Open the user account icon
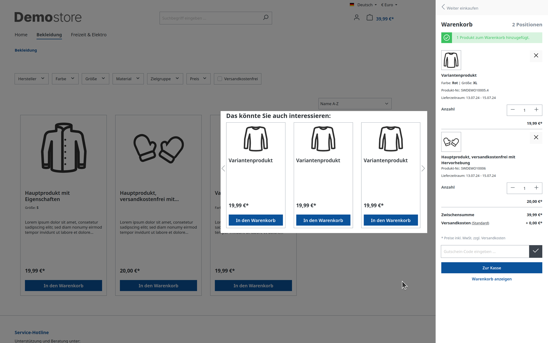Screen dimensions: 548x343 [356, 18]
